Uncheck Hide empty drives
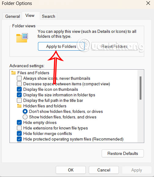The image size is (154, 177). tap(19, 122)
